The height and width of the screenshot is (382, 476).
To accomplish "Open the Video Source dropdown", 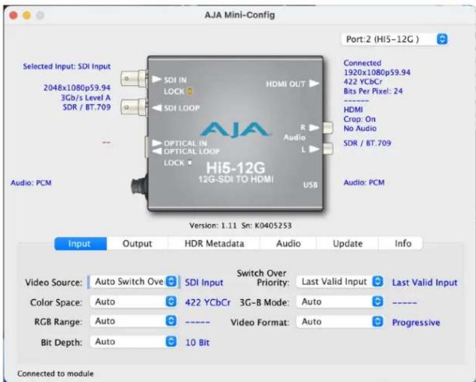I will (x=134, y=282).
